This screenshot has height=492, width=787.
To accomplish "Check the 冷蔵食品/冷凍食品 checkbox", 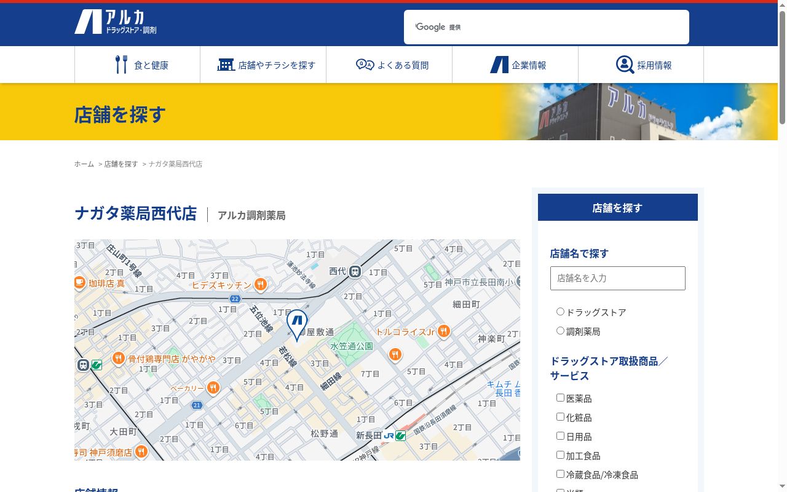I will click(x=560, y=474).
